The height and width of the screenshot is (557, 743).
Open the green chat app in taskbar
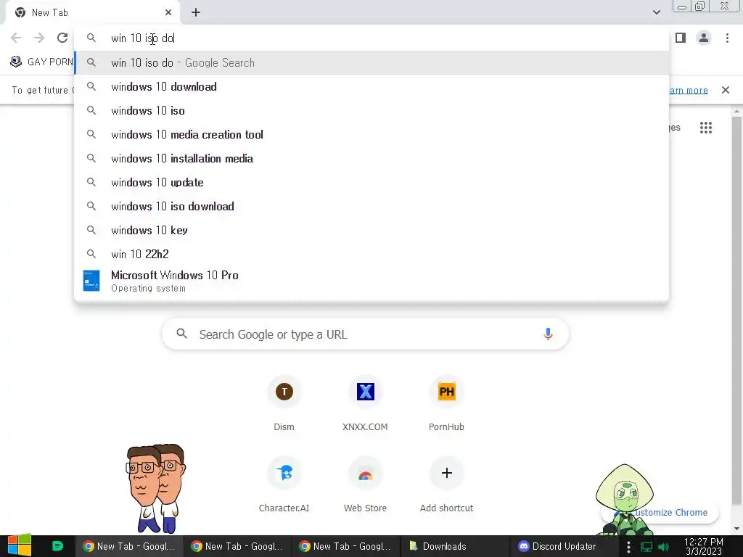(57, 546)
